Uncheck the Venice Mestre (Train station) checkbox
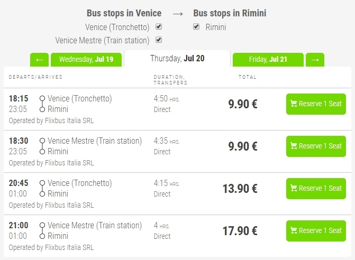Viewport: 355px width, 260px height. (x=159, y=40)
